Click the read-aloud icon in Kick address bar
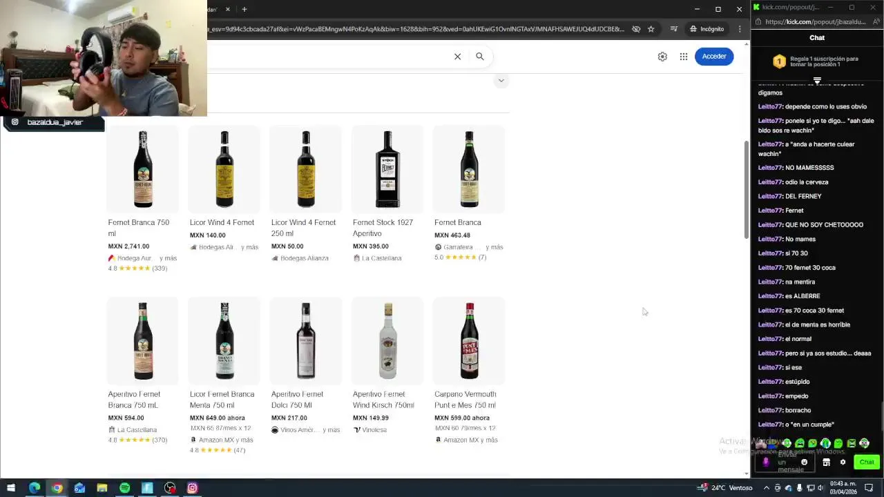Image resolution: width=884 pixels, height=497 pixels. (876, 22)
